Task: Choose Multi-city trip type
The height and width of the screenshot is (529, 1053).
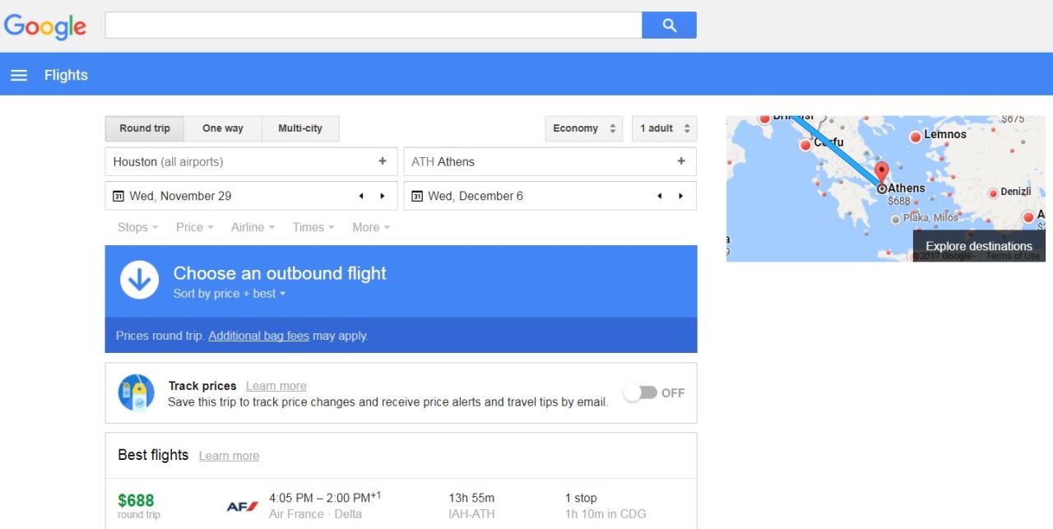Action: tap(300, 128)
